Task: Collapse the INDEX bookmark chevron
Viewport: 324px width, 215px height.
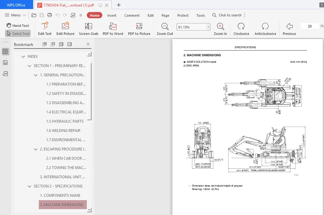Action: click(x=23, y=57)
